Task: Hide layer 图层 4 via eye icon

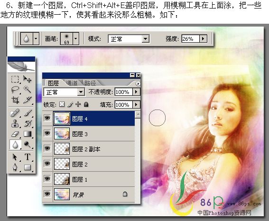Action: pos(47,118)
